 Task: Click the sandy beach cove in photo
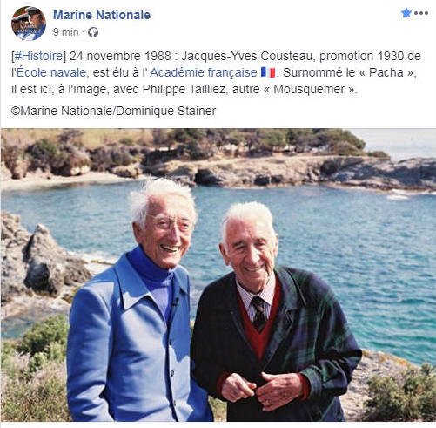click(58, 180)
